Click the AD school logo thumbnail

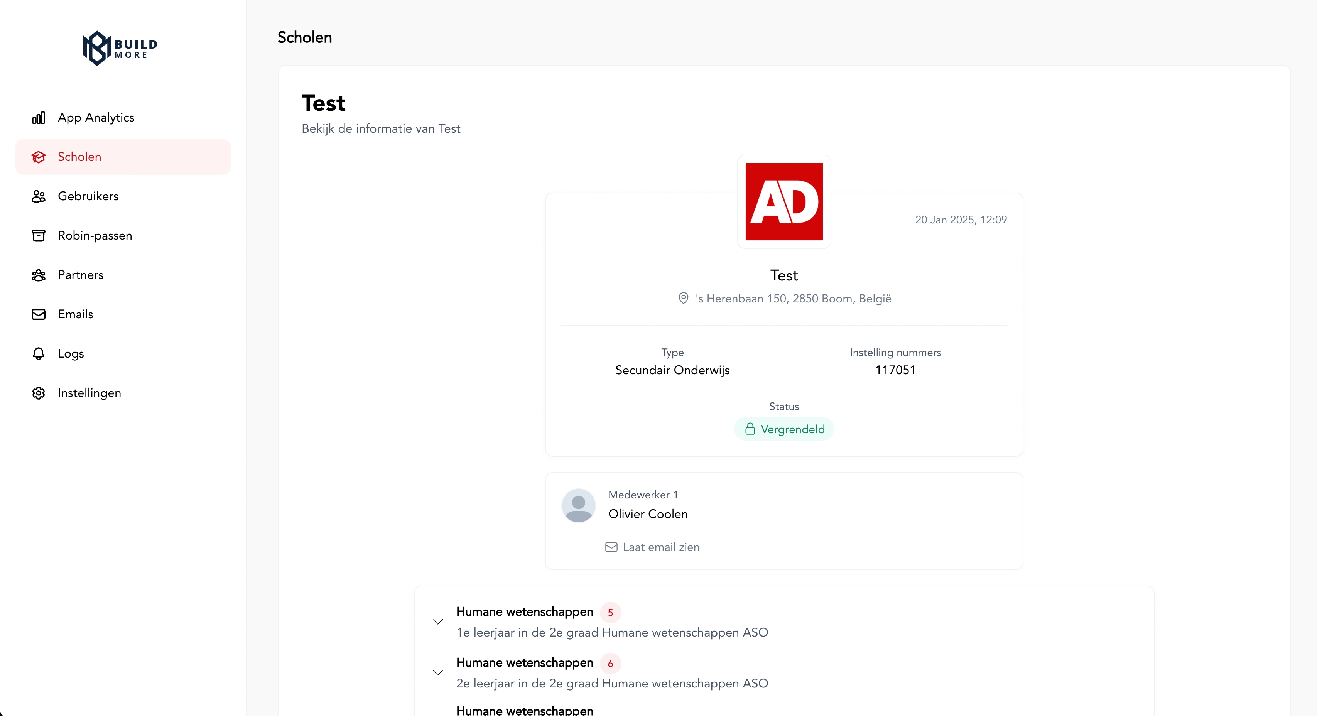(x=784, y=201)
